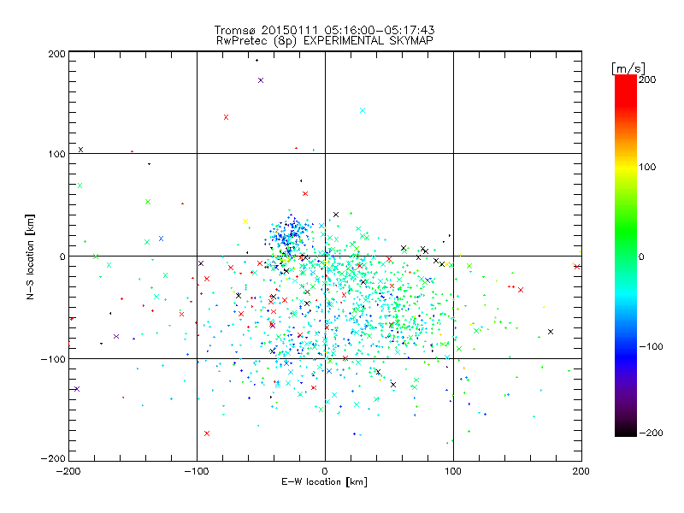Click the "E-W location [km]" axis label
Screen dimensions: 684x513
[x=324, y=481]
